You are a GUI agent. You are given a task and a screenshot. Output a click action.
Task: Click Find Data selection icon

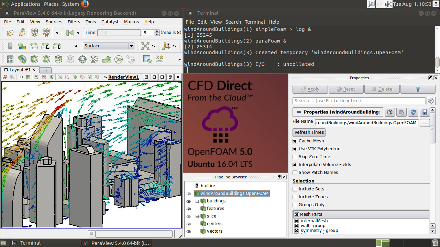(147, 59)
